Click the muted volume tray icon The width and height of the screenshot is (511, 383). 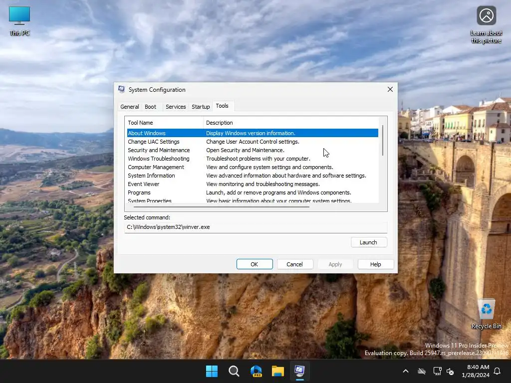tap(450, 371)
